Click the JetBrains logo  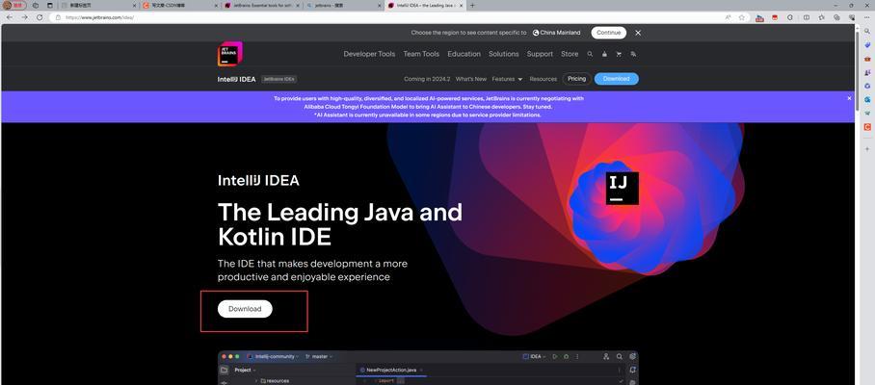[230, 54]
